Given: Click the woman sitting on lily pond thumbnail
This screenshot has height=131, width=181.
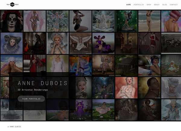Looking at the screenshot, I should 103,110.
